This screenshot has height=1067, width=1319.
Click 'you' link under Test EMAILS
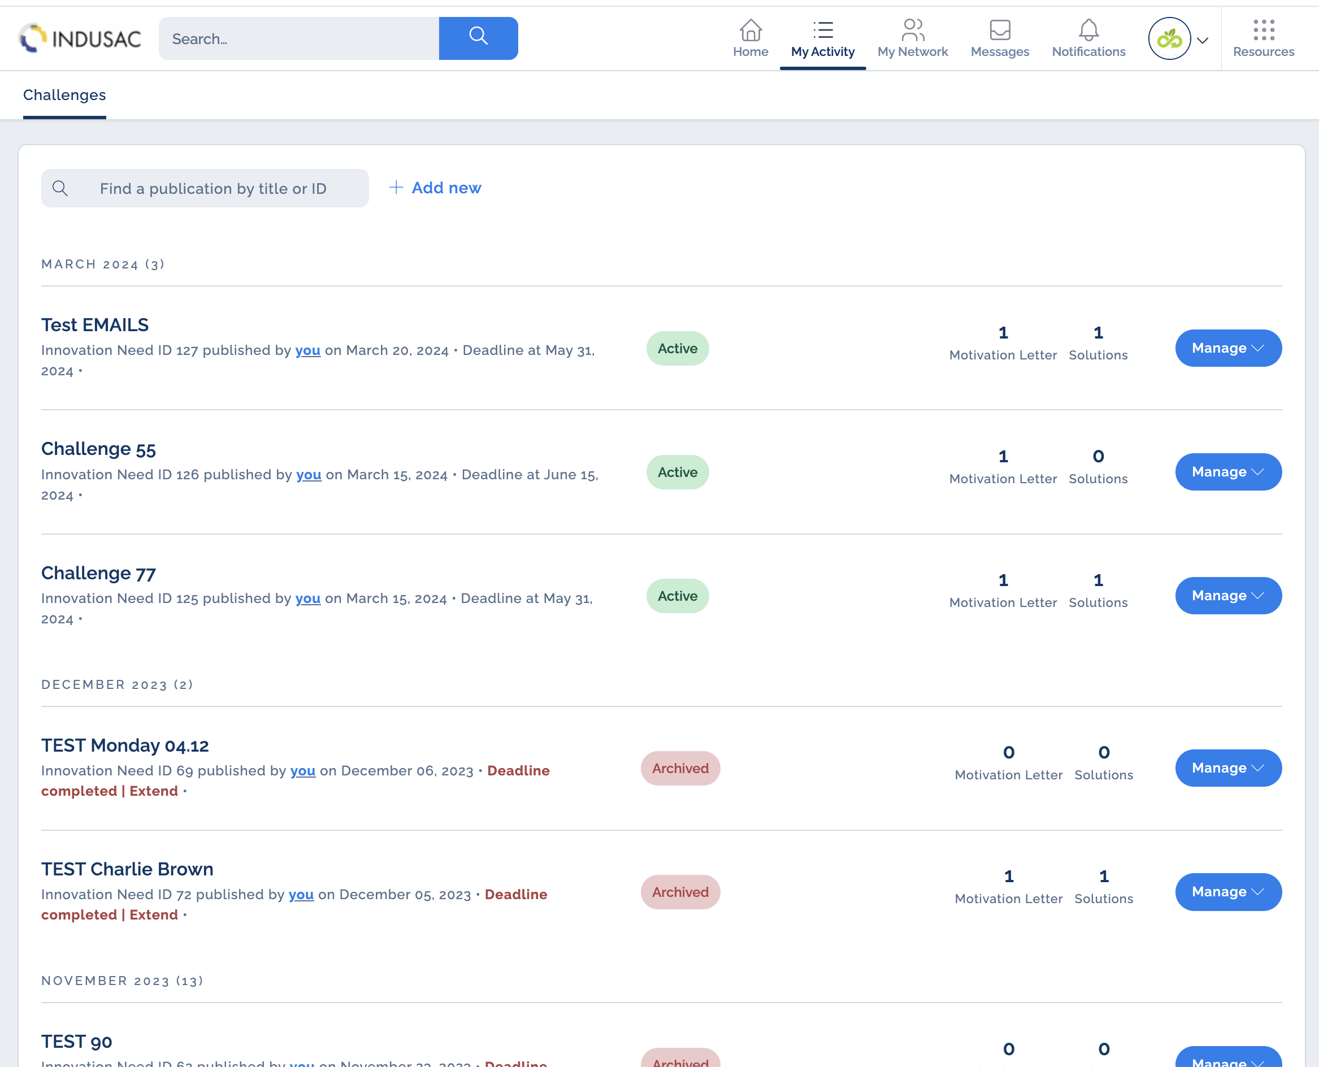pyautogui.click(x=307, y=350)
